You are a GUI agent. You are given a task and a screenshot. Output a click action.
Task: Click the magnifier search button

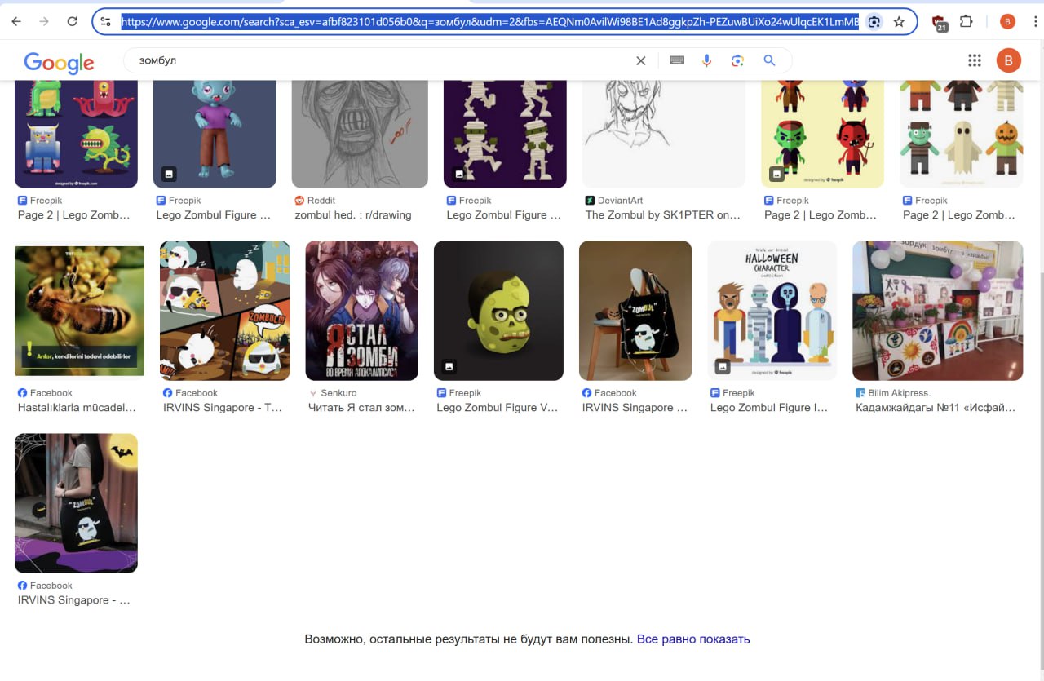point(768,60)
